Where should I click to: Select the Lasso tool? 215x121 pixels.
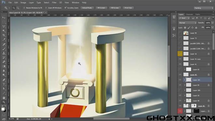click(4, 26)
